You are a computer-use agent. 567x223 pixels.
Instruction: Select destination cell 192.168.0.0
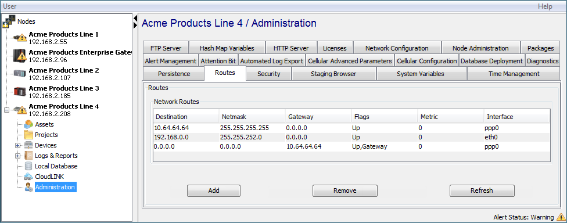pos(186,137)
